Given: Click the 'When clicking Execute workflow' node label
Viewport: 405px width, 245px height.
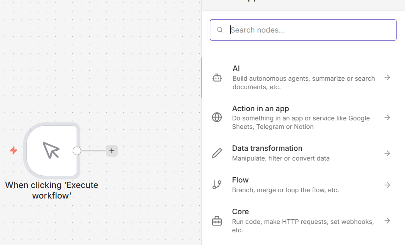Looking at the screenshot, I should 52,190.
